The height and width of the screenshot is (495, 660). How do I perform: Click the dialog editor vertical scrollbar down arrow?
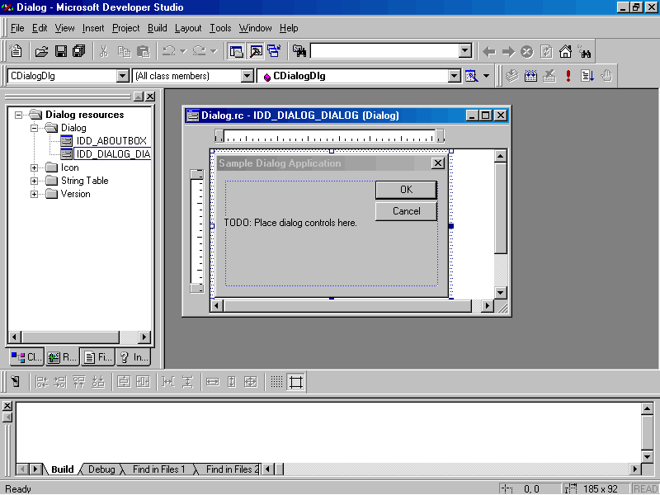pos(501,293)
